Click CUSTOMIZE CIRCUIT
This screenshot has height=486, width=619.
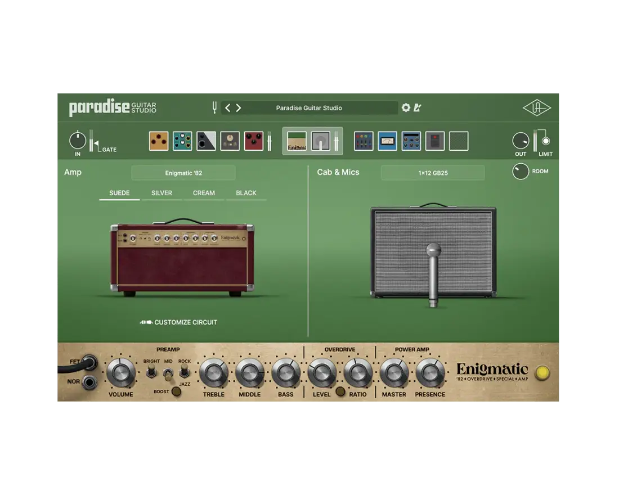[x=178, y=322]
